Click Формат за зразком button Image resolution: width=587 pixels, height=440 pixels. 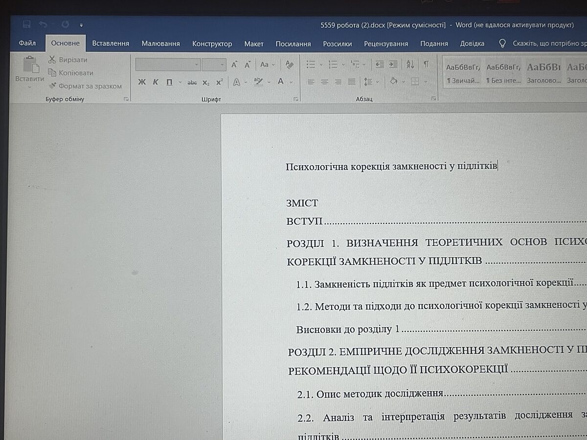point(85,86)
